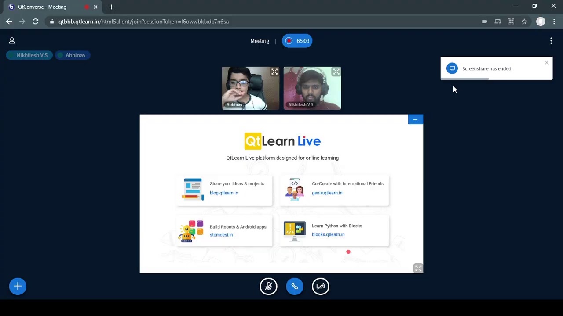Open the blue plus actions menu
This screenshot has height=316, width=563.
point(18,286)
